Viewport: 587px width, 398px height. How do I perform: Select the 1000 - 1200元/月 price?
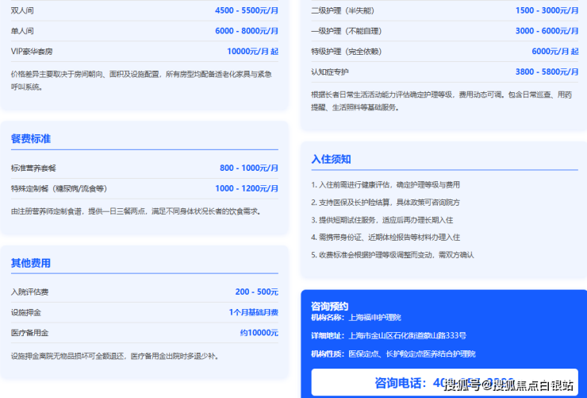(x=247, y=188)
